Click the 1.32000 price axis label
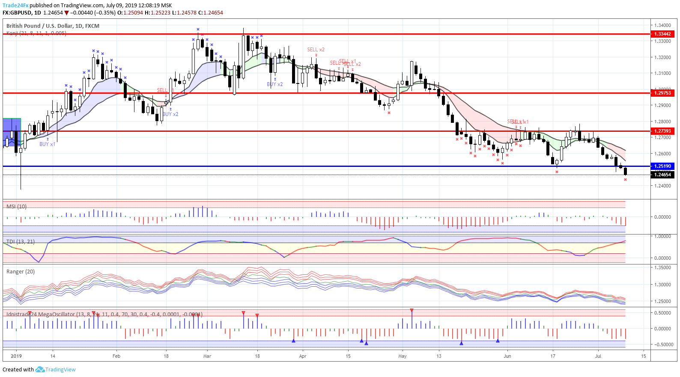 pyautogui.click(x=662, y=57)
